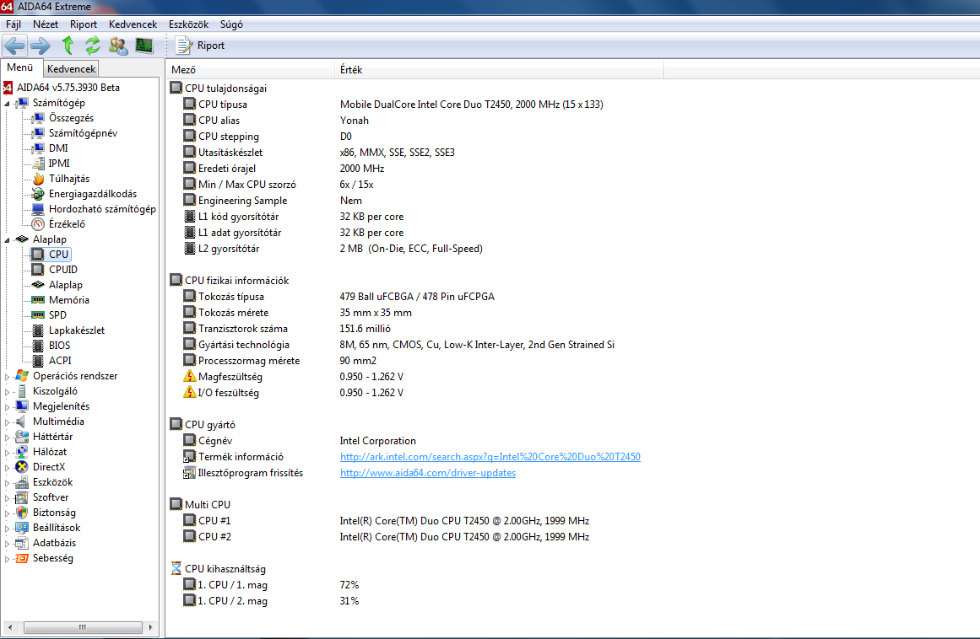Collapse the Számítógép tree node
This screenshot has height=639, width=980.
point(8,104)
